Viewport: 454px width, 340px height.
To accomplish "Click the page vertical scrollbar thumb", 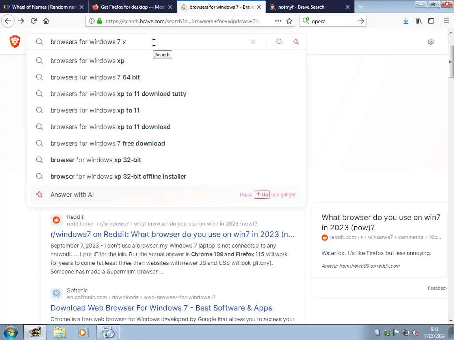I will pyautogui.click(x=450, y=61).
